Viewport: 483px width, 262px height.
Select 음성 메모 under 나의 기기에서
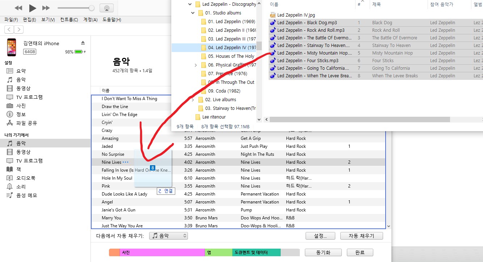coord(26,196)
